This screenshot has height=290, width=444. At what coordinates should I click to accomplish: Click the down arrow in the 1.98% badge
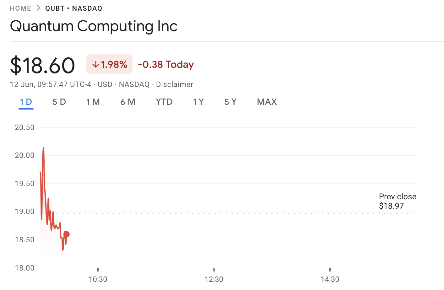coord(96,65)
